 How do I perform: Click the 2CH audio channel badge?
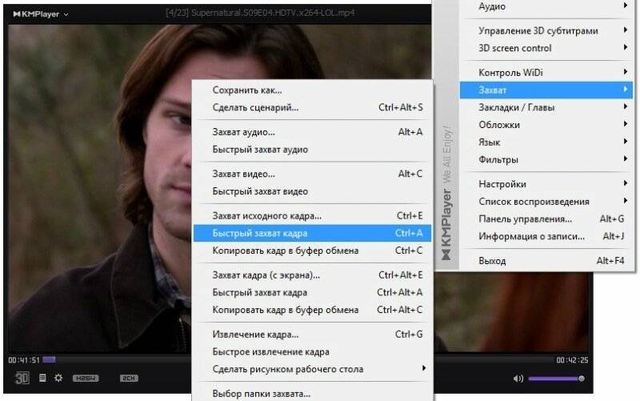(129, 378)
